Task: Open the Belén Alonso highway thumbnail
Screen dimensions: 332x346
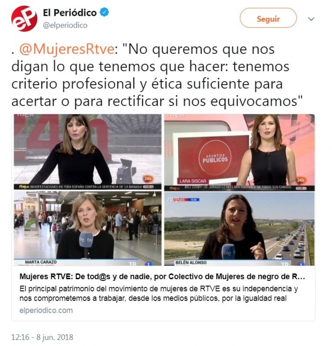Action: pyautogui.click(x=239, y=228)
